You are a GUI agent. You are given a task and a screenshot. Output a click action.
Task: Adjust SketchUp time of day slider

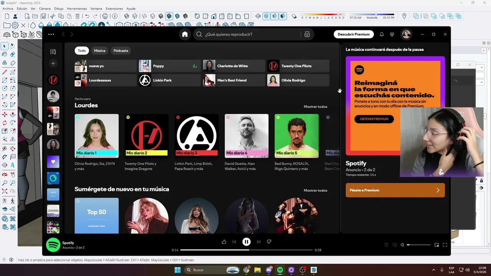[372, 15]
